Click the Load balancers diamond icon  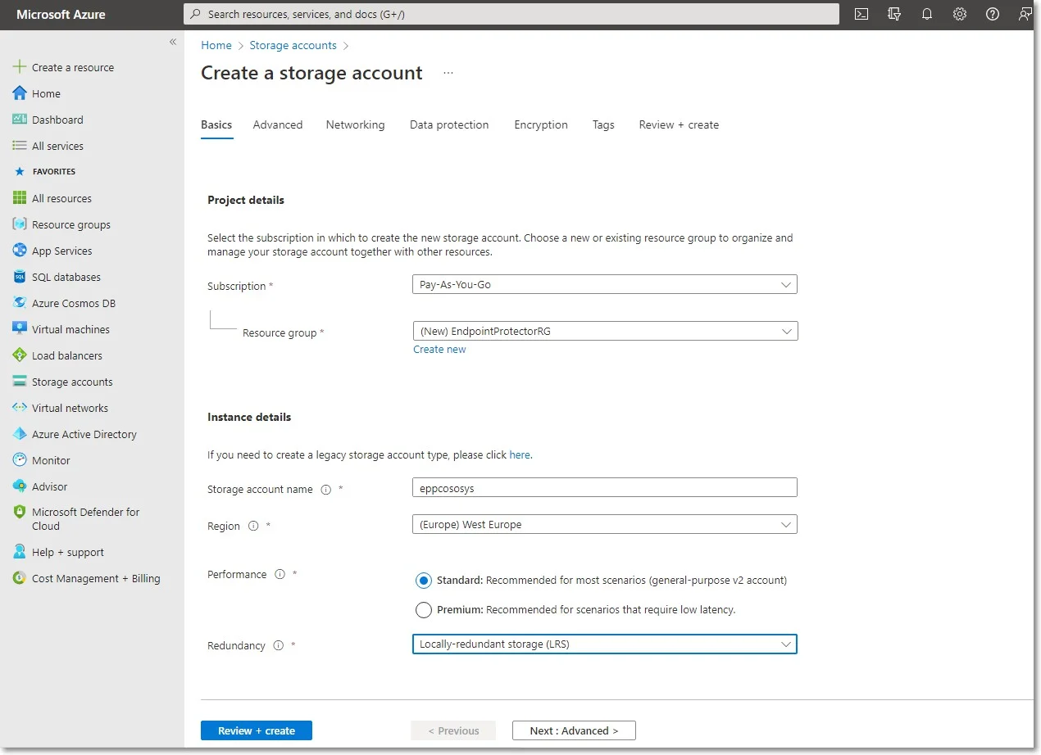click(x=20, y=355)
